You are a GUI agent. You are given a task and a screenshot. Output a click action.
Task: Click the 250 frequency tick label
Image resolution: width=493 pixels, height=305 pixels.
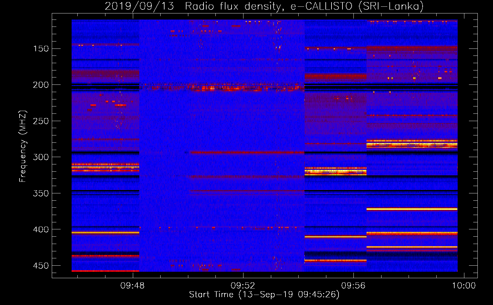click(41, 121)
